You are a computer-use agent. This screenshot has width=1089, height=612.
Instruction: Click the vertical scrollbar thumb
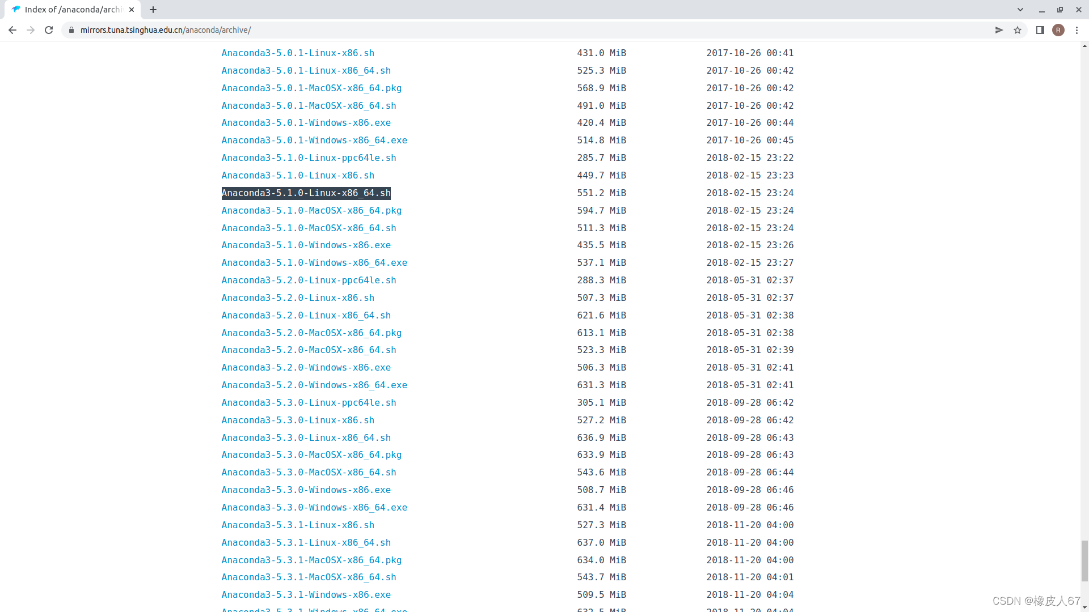point(1084,560)
